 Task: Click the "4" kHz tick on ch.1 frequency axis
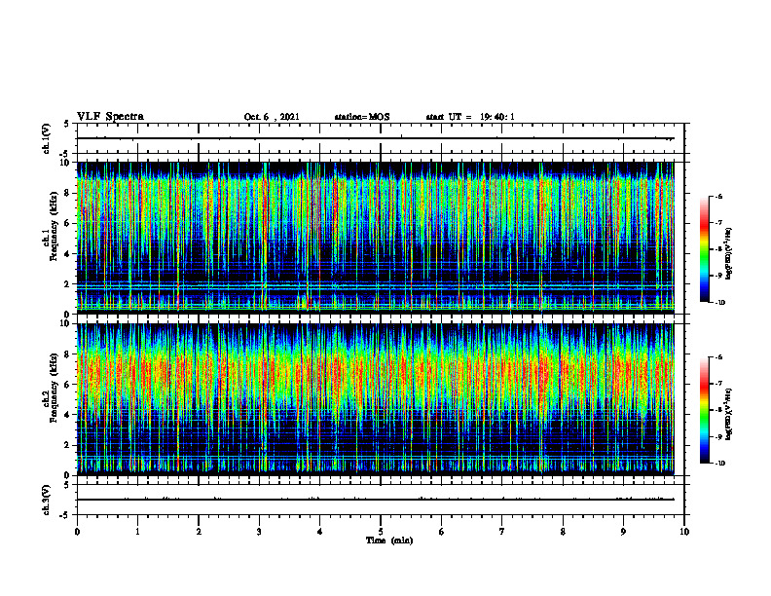point(68,254)
